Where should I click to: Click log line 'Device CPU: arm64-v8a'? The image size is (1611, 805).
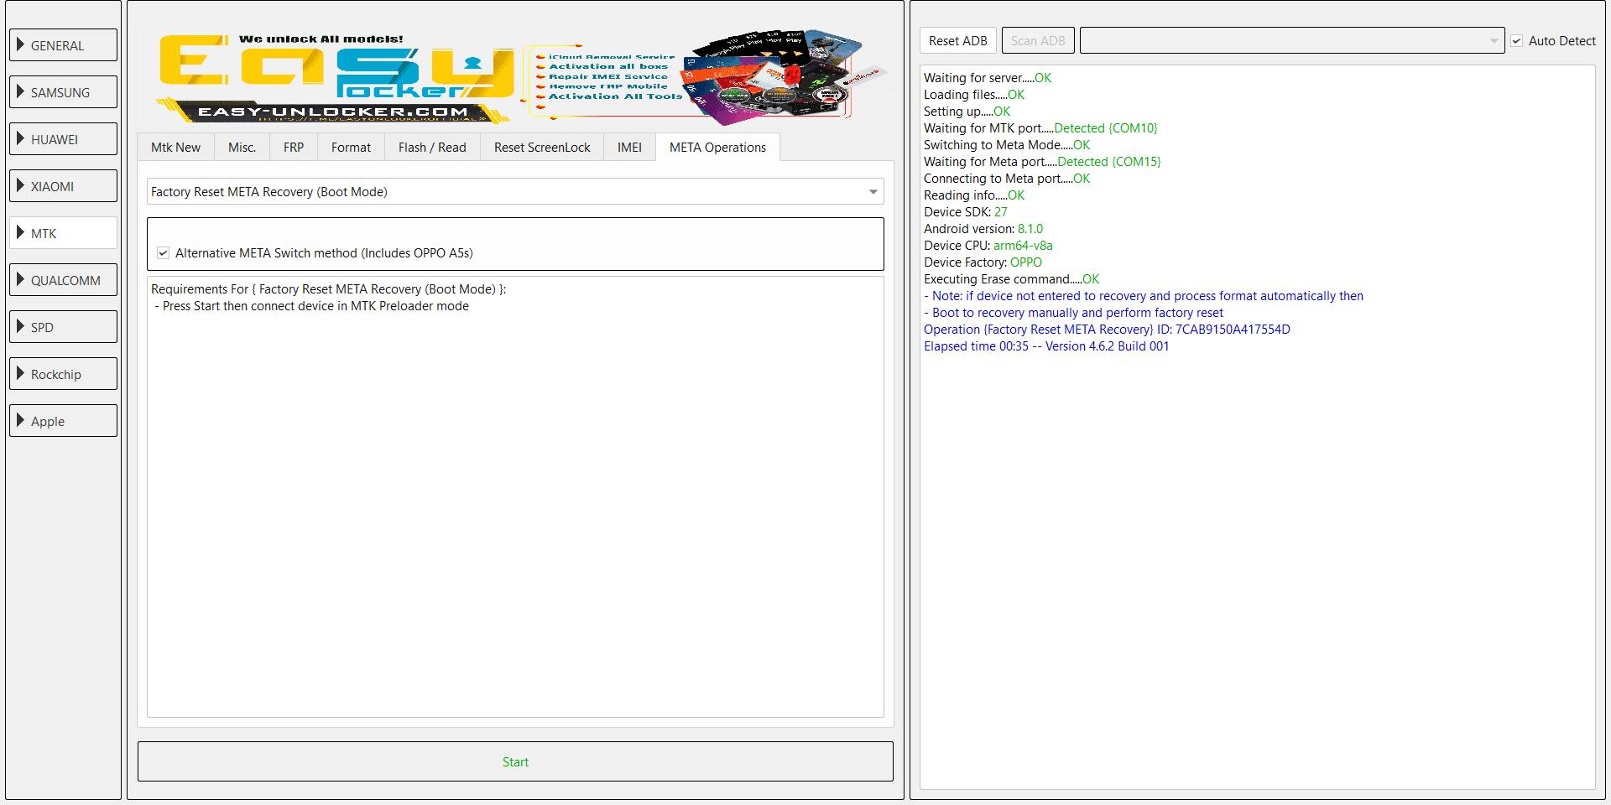(988, 246)
